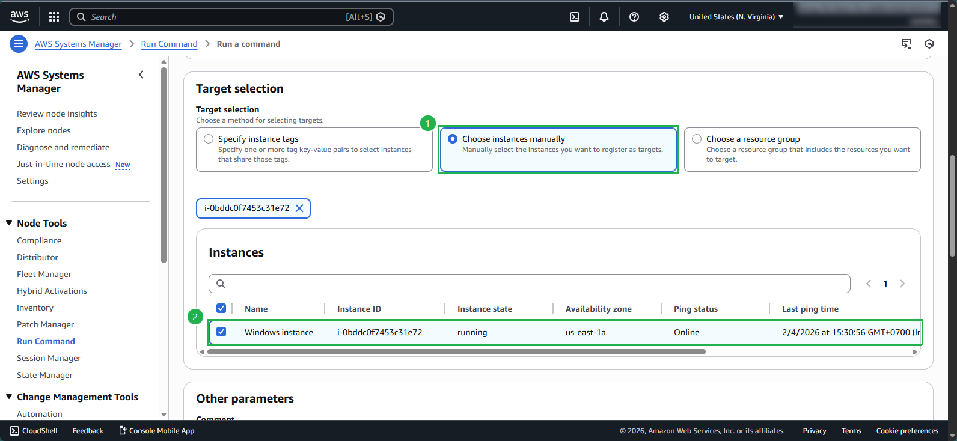Go to AWS Systems Manager breadcrumb
Screen dimensions: 957x441
click(x=78, y=44)
